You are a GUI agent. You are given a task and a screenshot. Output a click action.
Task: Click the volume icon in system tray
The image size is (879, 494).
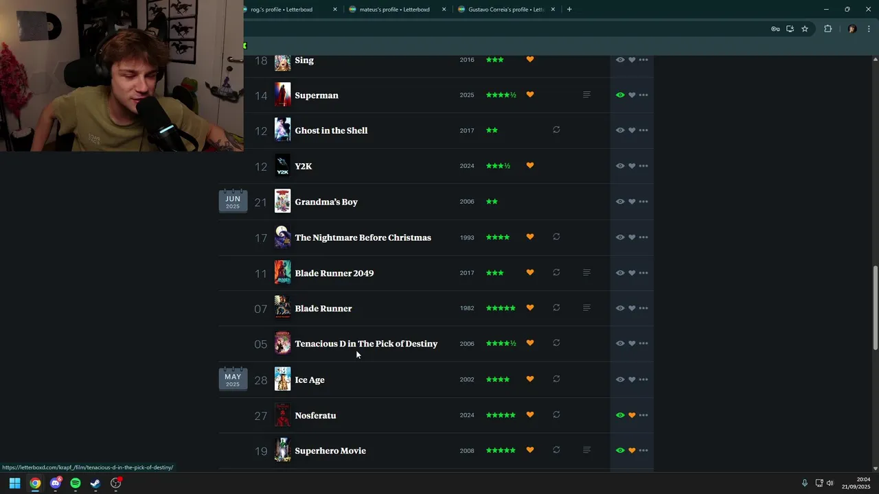coord(830,483)
